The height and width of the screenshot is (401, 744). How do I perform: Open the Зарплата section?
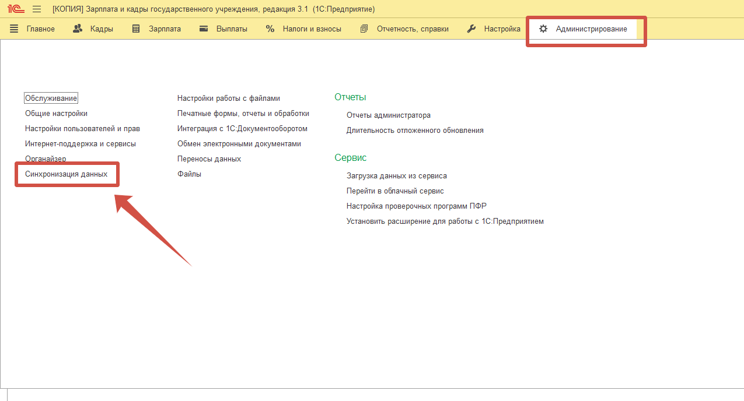[x=156, y=29]
